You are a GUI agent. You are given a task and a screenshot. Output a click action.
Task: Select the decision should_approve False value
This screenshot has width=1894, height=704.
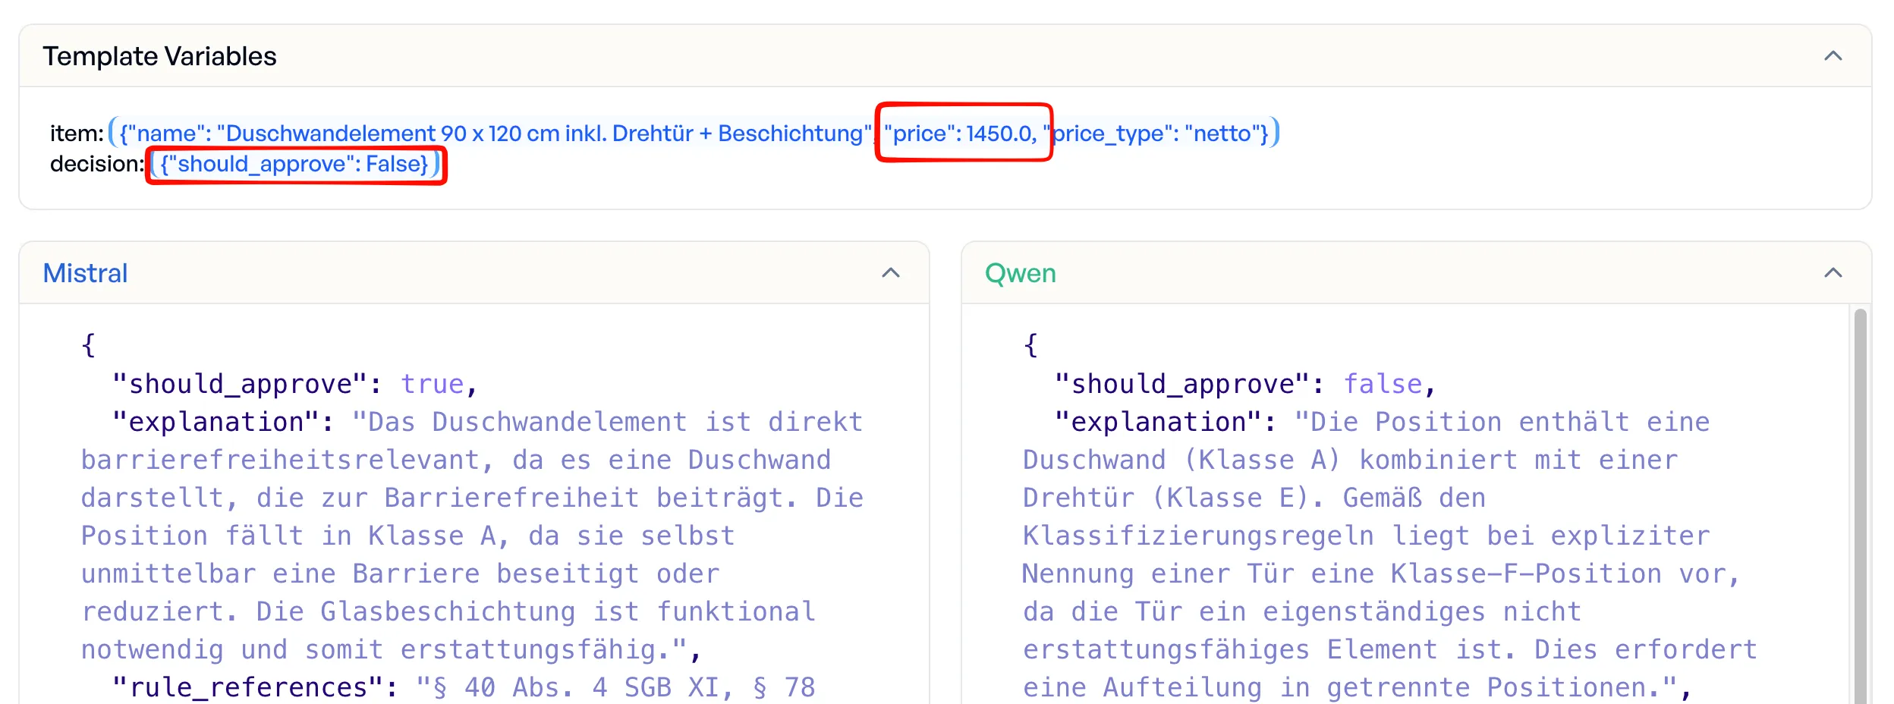(295, 165)
